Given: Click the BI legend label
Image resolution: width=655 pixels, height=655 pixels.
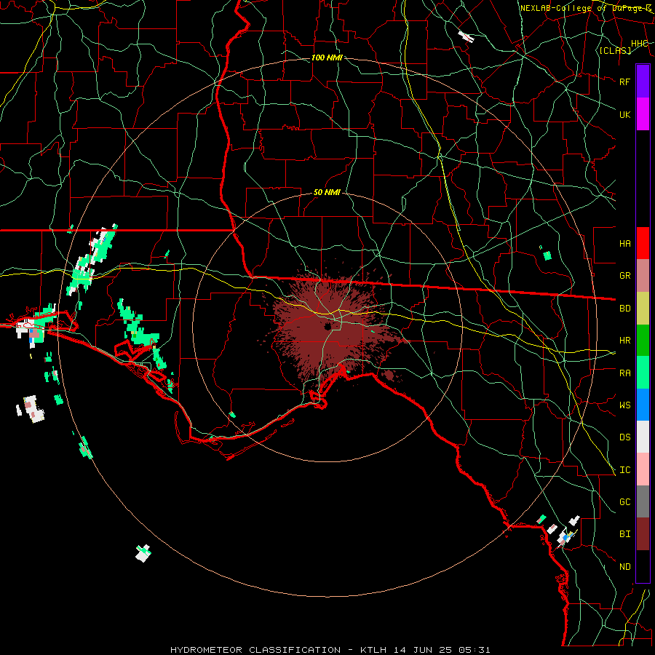Looking at the screenshot, I should tap(624, 534).
